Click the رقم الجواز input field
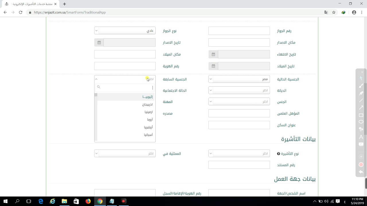 coord(239,31)
